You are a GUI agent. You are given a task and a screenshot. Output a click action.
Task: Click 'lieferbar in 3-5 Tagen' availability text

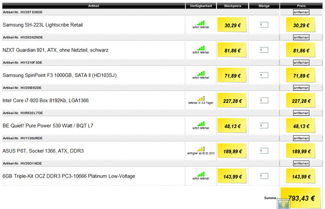pos(200,103)
